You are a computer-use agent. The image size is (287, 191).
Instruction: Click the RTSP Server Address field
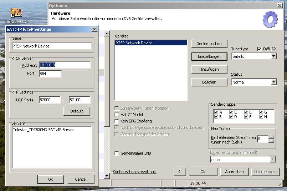tap(65, 65)
